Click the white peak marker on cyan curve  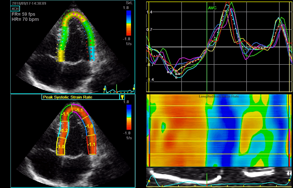pyautogui.click(x=176, y=78)
